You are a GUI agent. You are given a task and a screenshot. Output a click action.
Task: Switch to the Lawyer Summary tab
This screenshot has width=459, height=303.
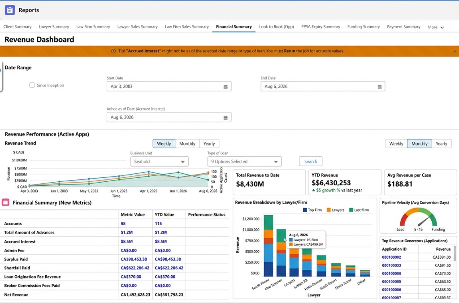(x=54, y=26)
